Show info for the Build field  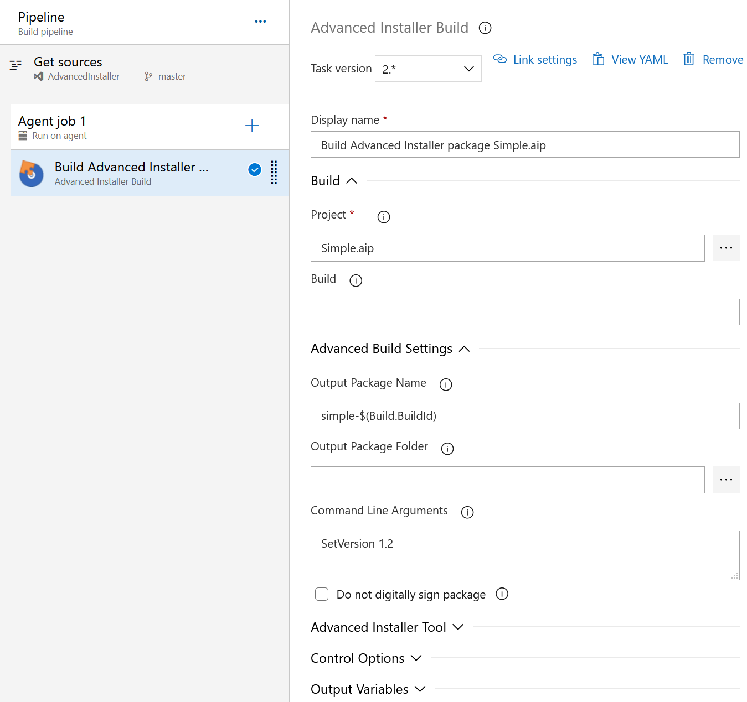pos(356,280)
